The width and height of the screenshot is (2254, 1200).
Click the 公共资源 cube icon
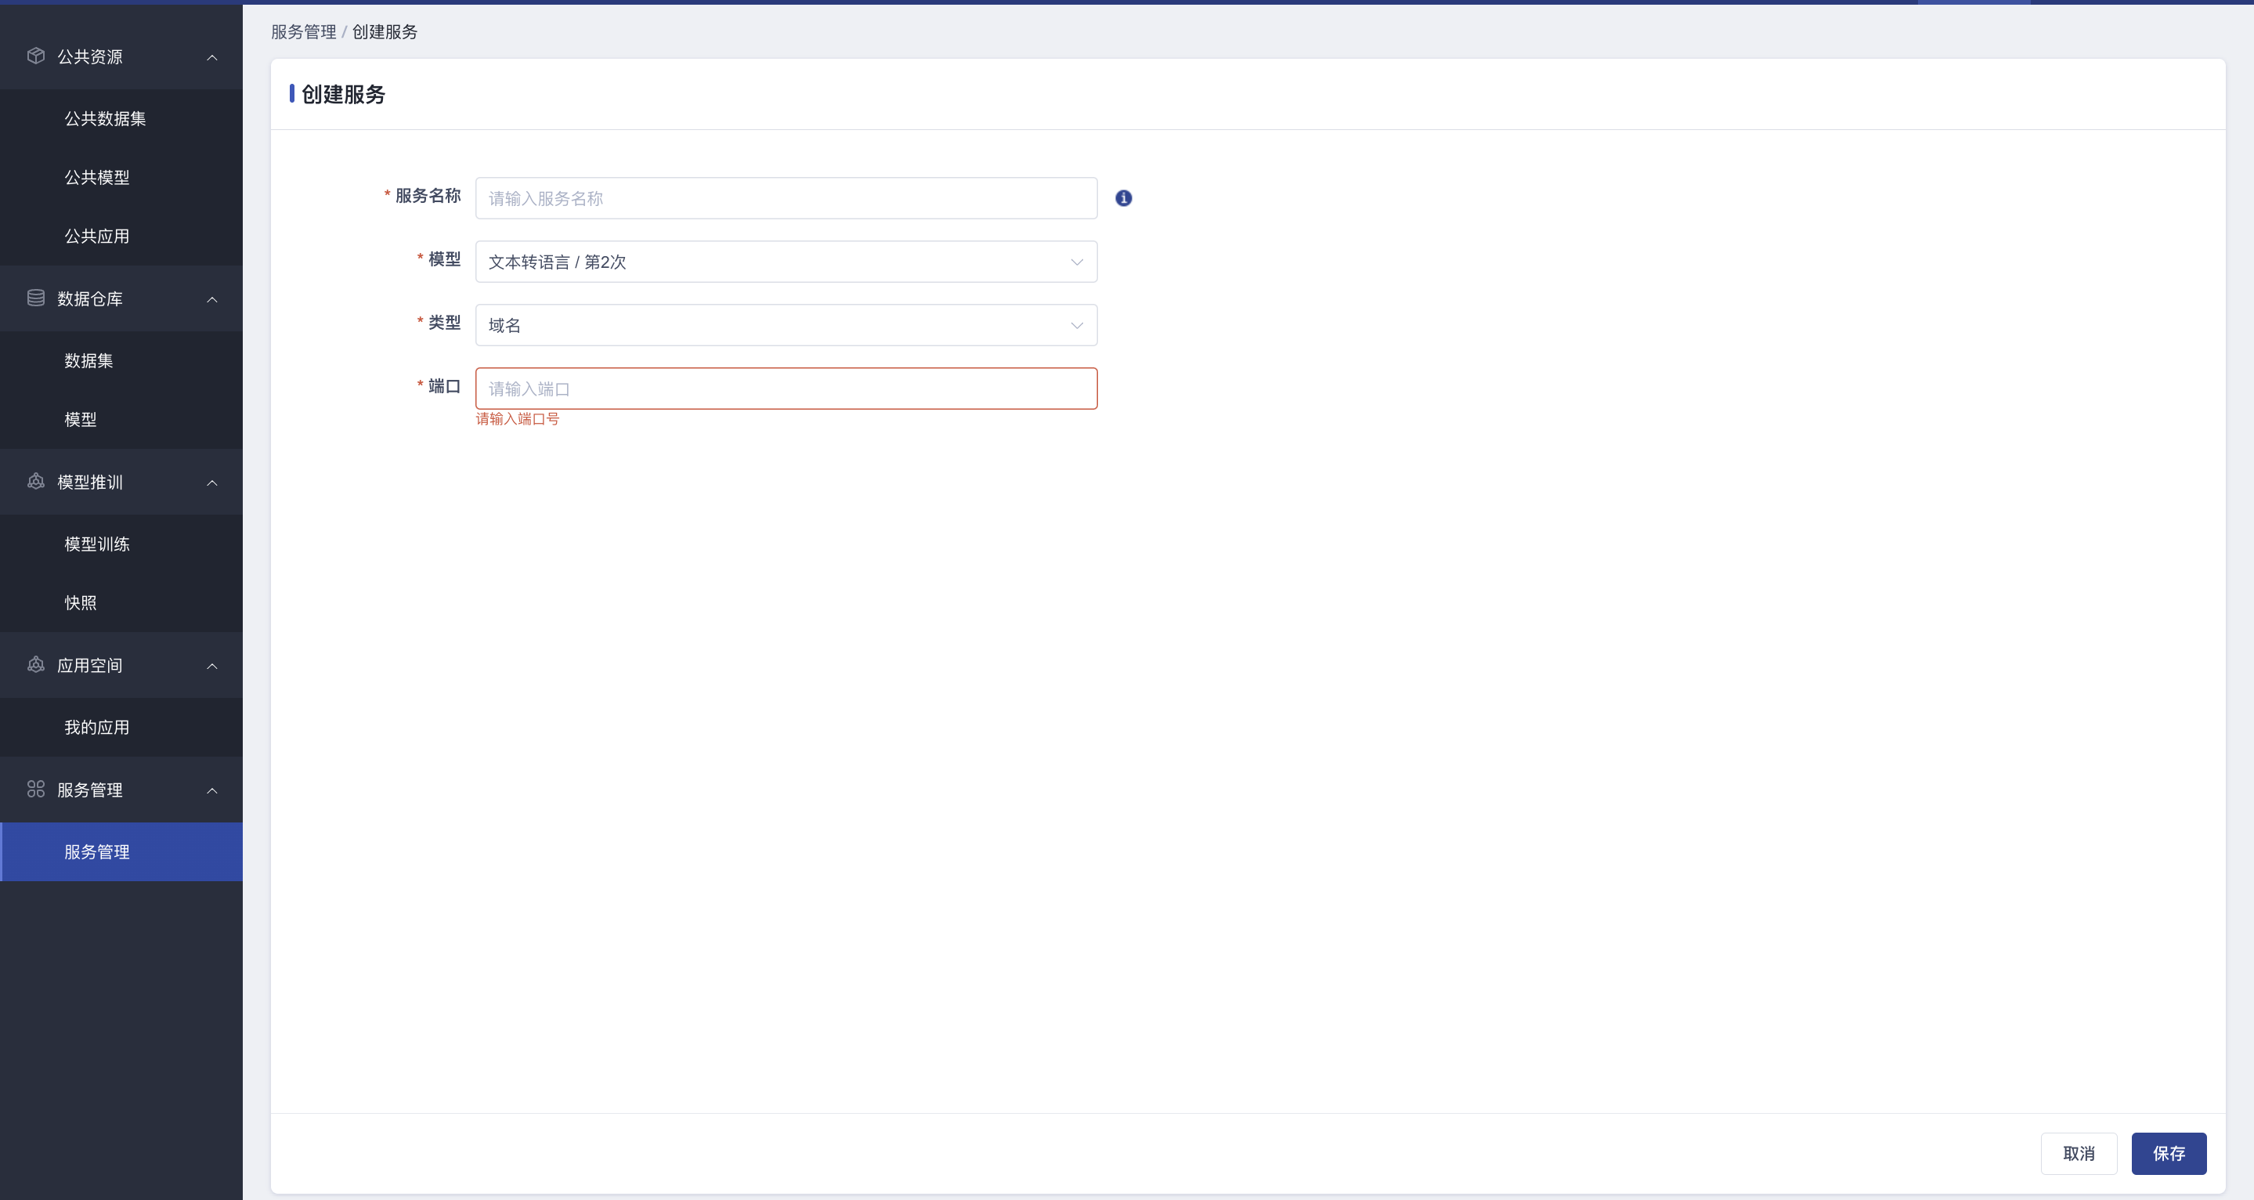point(36,56)
